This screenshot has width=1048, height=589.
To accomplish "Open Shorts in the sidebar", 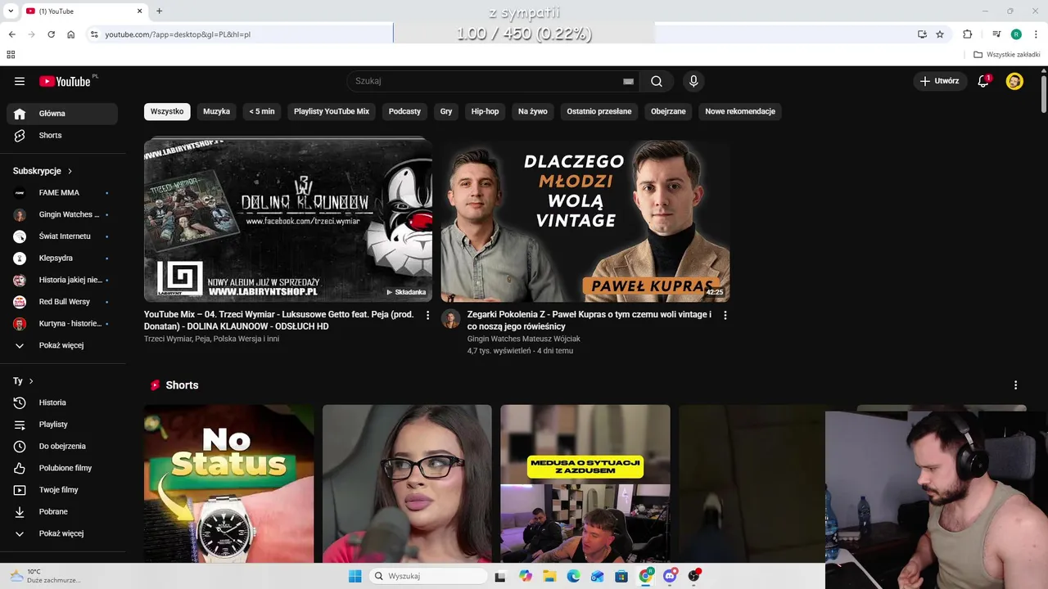I will click(62, 135).
